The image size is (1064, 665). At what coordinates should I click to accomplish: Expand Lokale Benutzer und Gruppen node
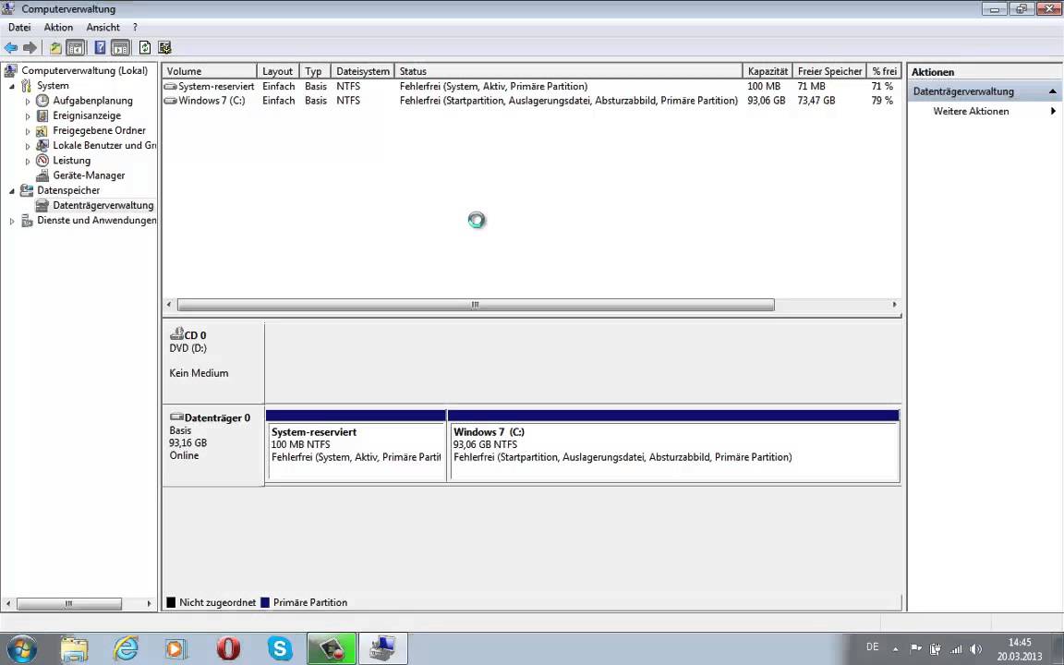[28, 146]
